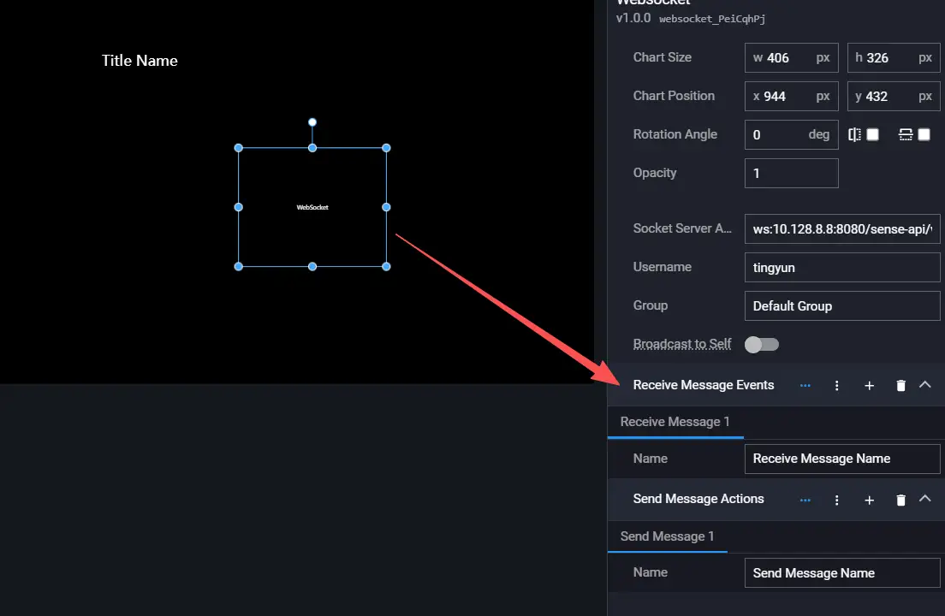Click the WebSocket component on canvas
Image resolution: width=945 pixels, height=616 pixels.
coord(312,207)
